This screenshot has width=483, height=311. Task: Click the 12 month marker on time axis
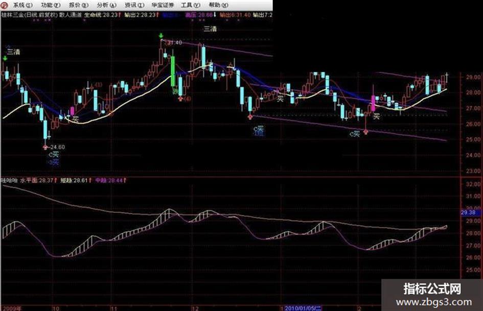tap(195, 308)
